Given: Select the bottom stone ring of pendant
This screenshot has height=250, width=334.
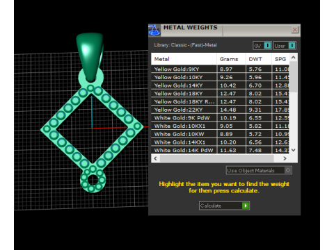Looking at the screenshot, I should [93, 180].
